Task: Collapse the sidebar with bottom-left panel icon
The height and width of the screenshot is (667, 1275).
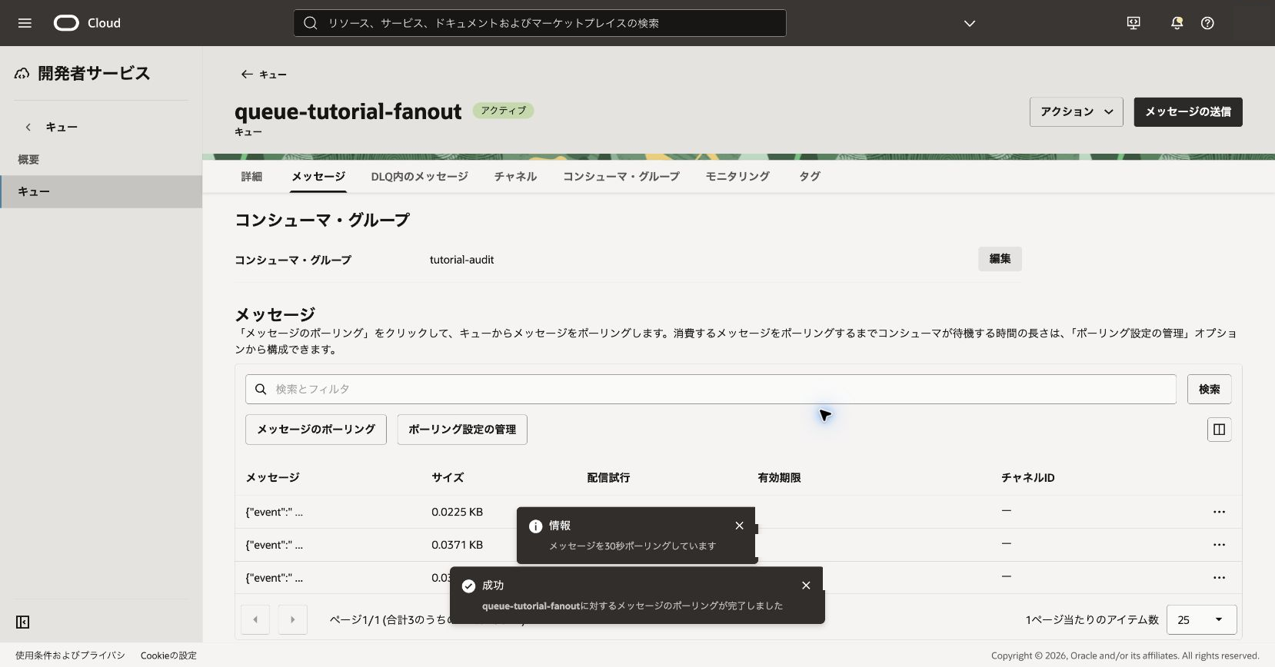Action: [23, 622]
